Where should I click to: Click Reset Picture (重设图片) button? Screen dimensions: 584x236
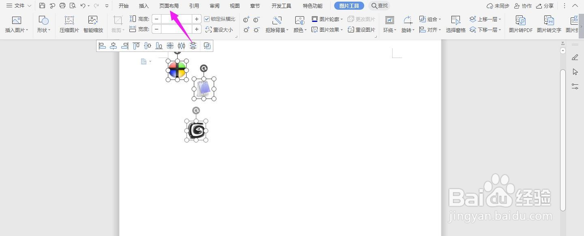361,30
